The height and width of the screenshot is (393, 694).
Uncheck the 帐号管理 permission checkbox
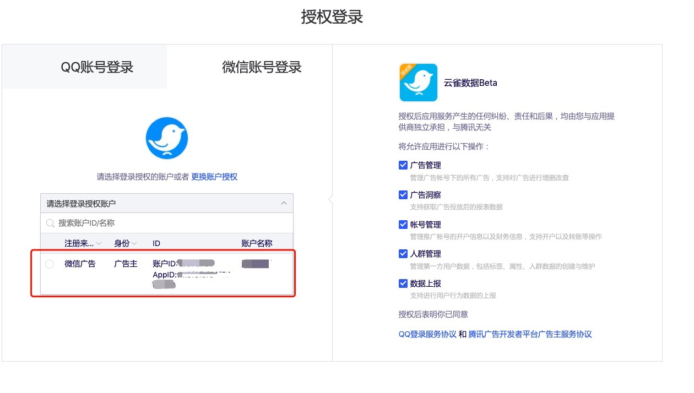pyautogui.click(x=403, y=225)
